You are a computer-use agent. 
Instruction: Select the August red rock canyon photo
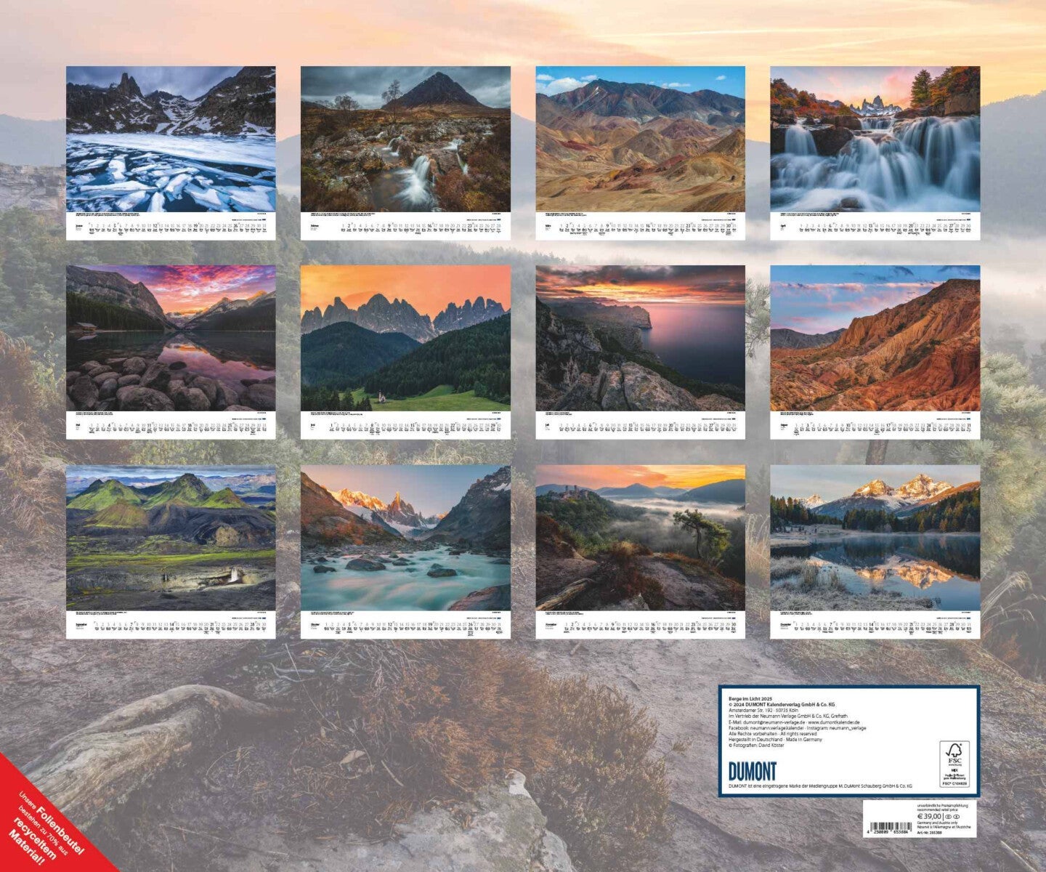coord(875,338)
